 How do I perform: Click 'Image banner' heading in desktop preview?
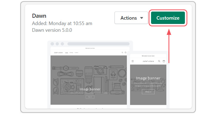(90, 89)
